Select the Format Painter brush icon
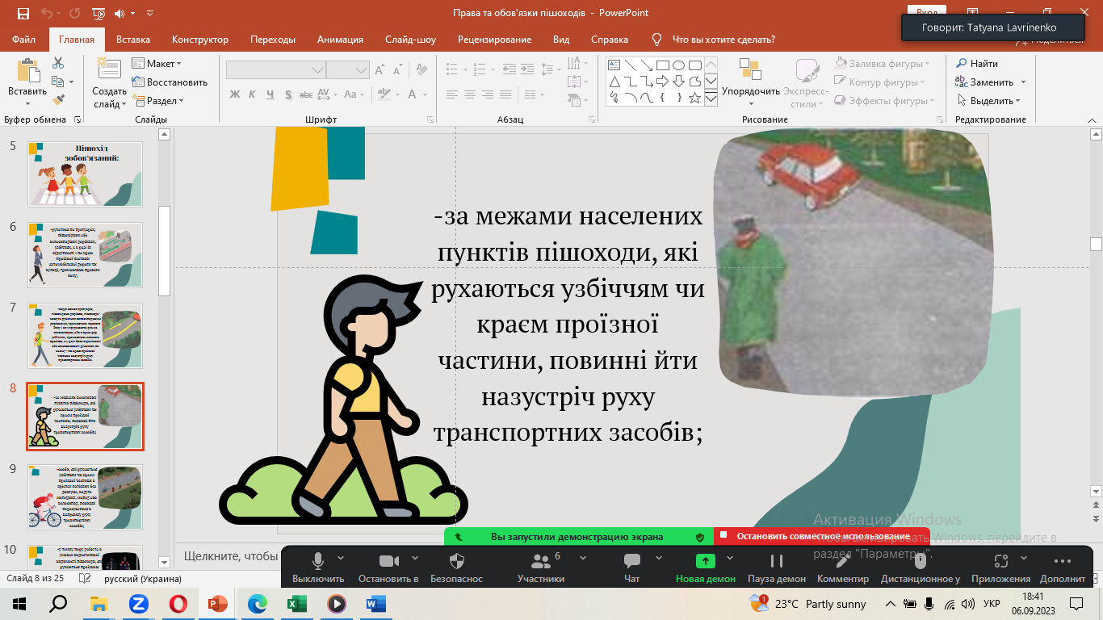Viewport: 1103px width, 620px height. pos(58,100)
